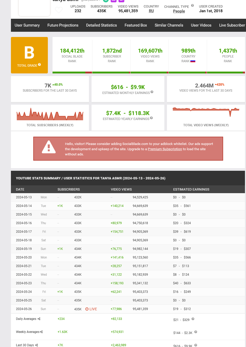Click the $8 - $124 earnings cell
246x347 pixels.
click(x=181, y=275)
